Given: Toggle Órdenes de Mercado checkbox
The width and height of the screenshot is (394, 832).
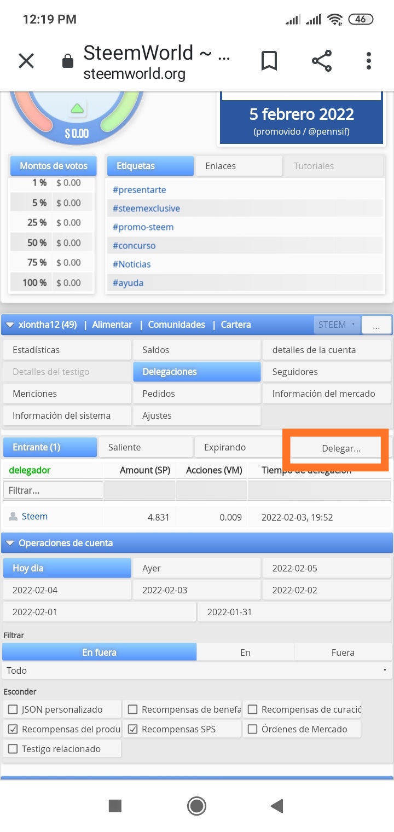Looking at the screenshot, I should (252, 729).
